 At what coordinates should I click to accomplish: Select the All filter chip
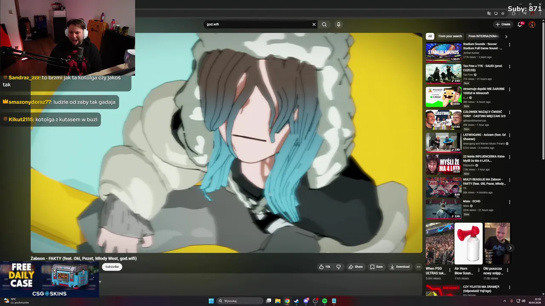pos(430,36)
